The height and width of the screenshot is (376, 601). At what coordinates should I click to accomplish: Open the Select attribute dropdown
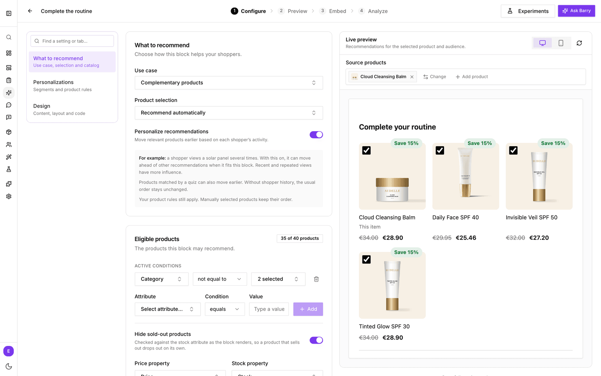168,309
